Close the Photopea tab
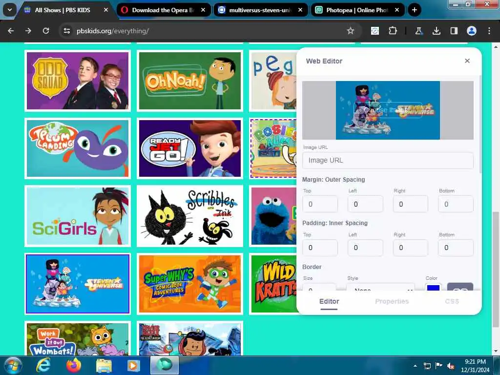The height and width of the screenshot is (375, 500). tap(396, 10)
